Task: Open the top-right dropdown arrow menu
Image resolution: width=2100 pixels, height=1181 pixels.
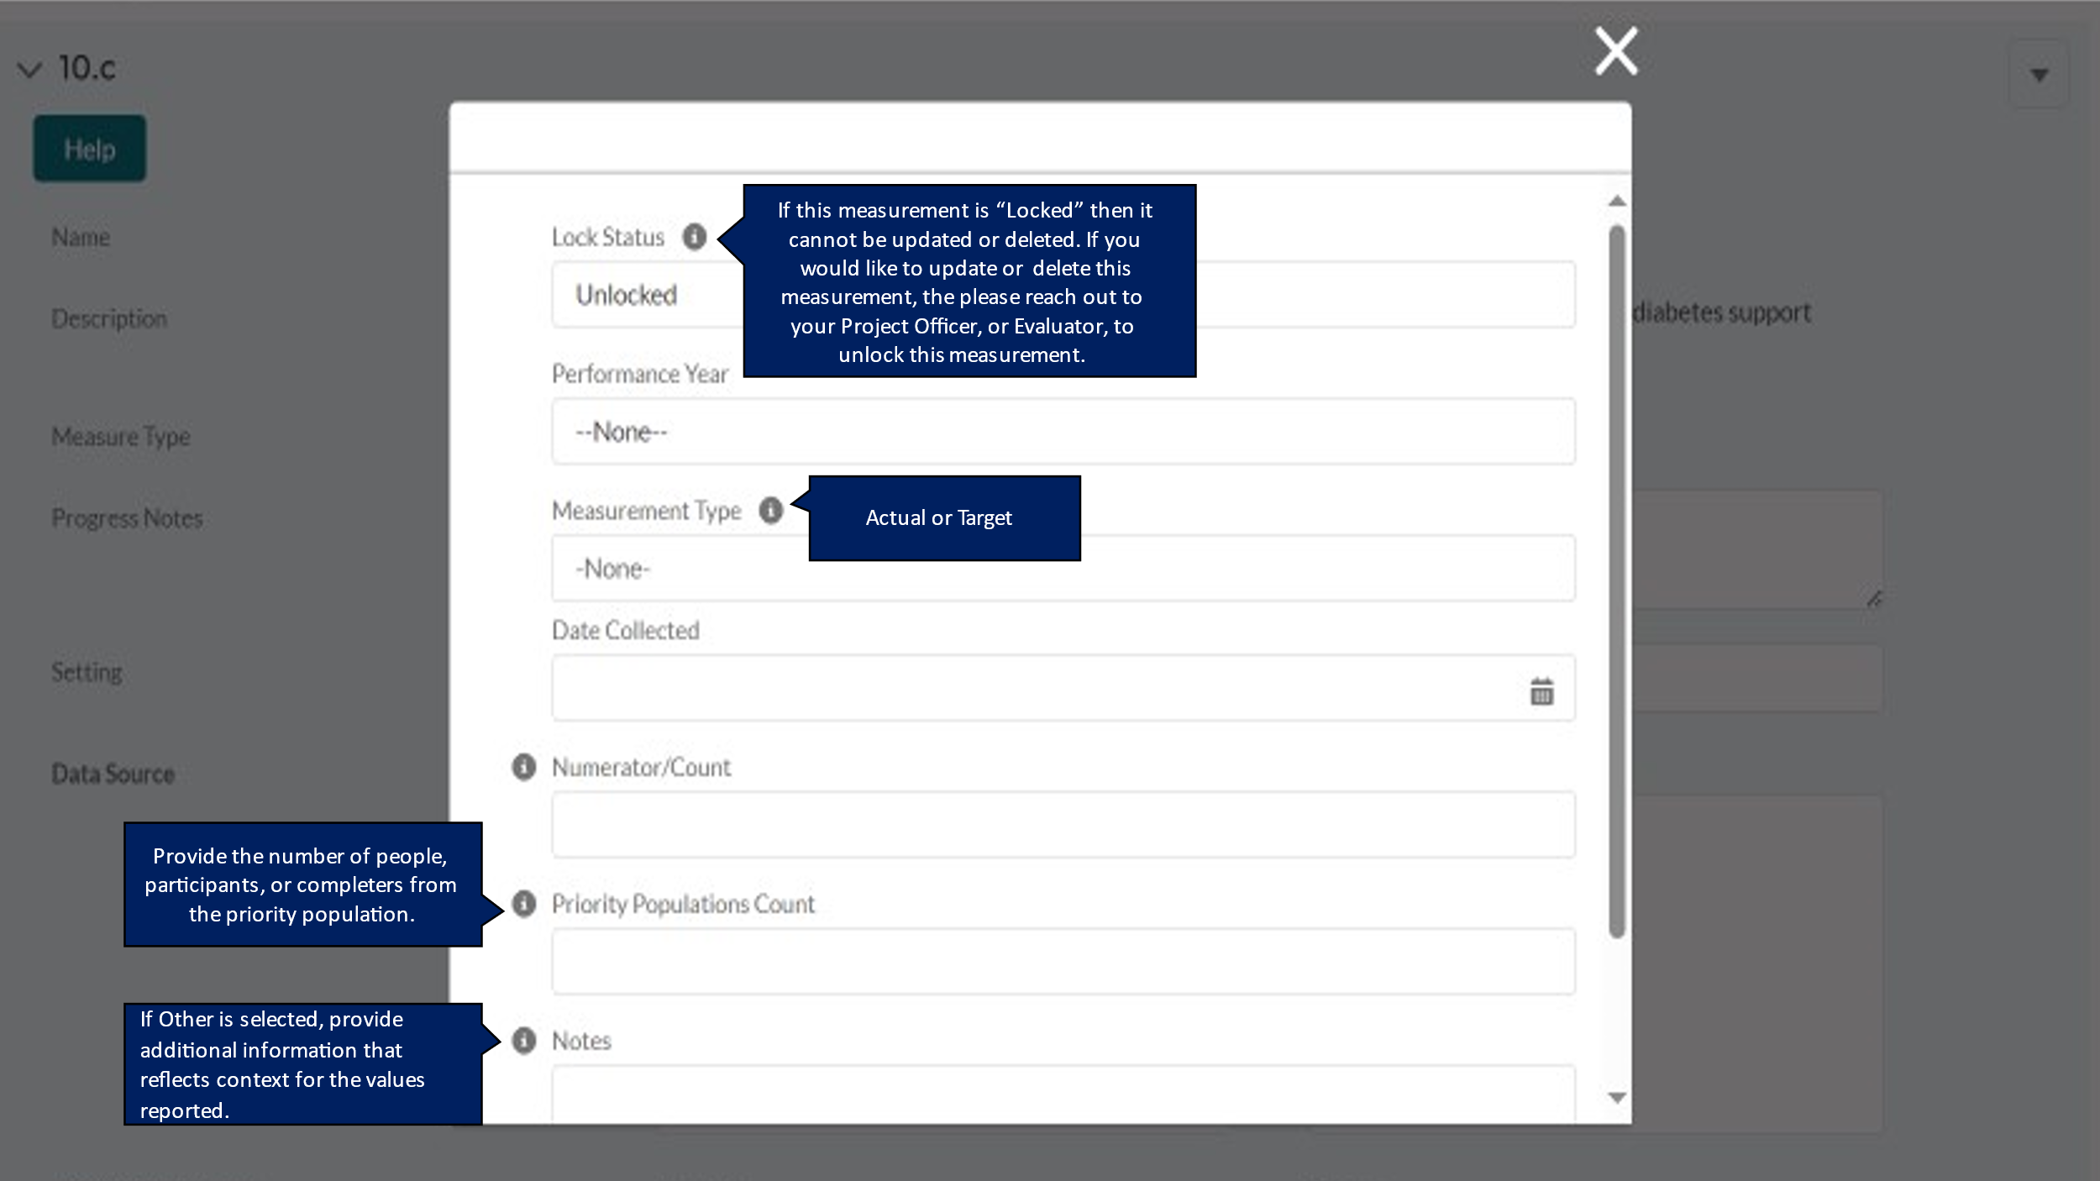Action: click(2039, 75)
